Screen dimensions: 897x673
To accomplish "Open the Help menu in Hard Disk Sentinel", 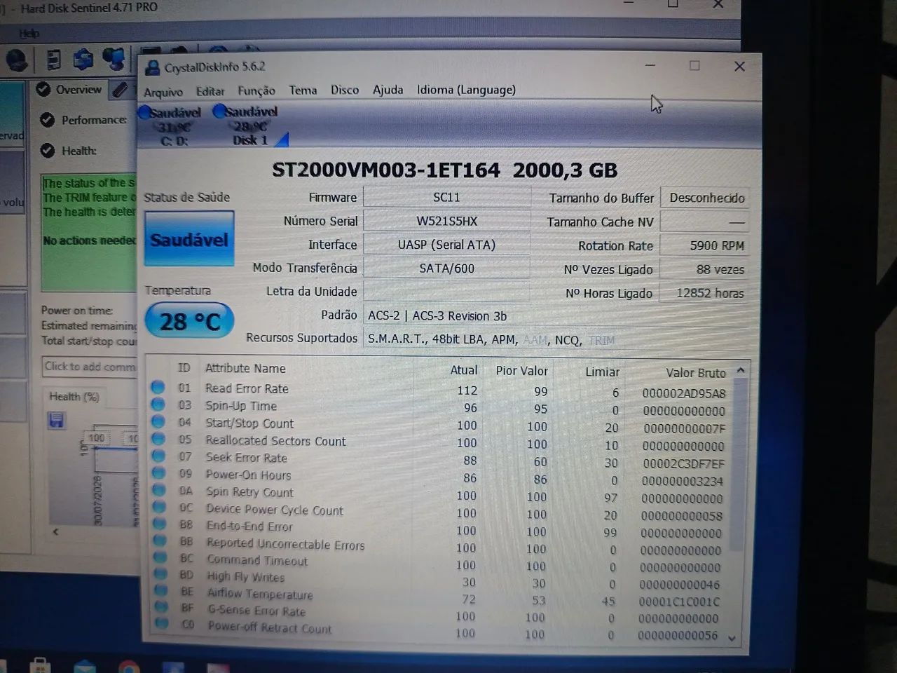I will pos(29,33).
